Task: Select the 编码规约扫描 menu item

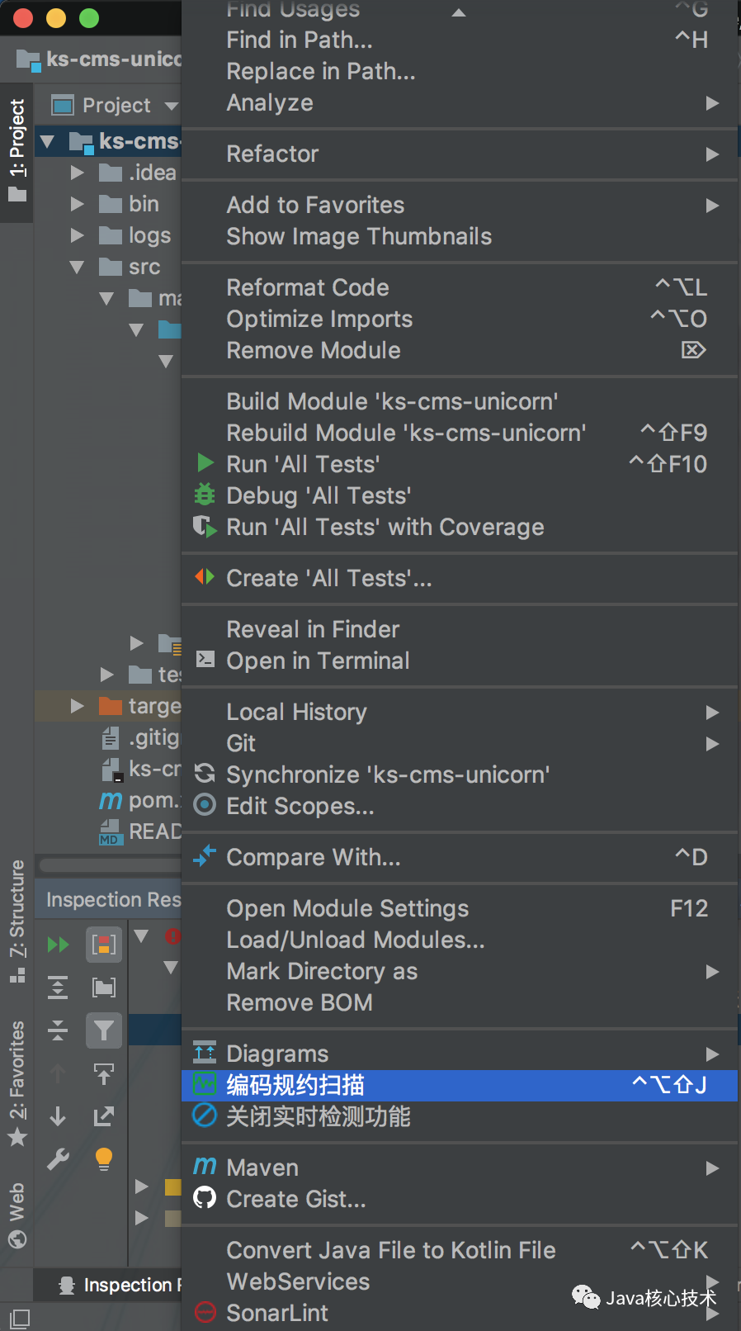Action: click(x=295, y=1085)
